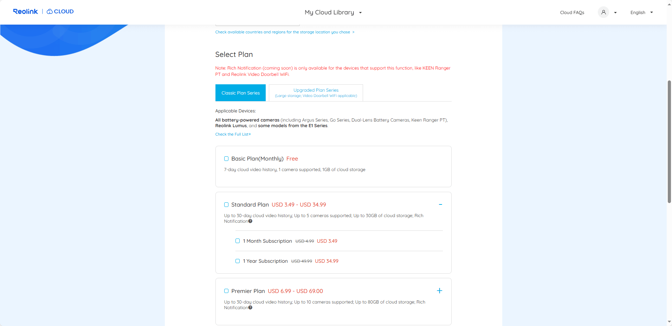Open the English language dropdown
This screenshot has height=326, width=672.
coord(641,12)
